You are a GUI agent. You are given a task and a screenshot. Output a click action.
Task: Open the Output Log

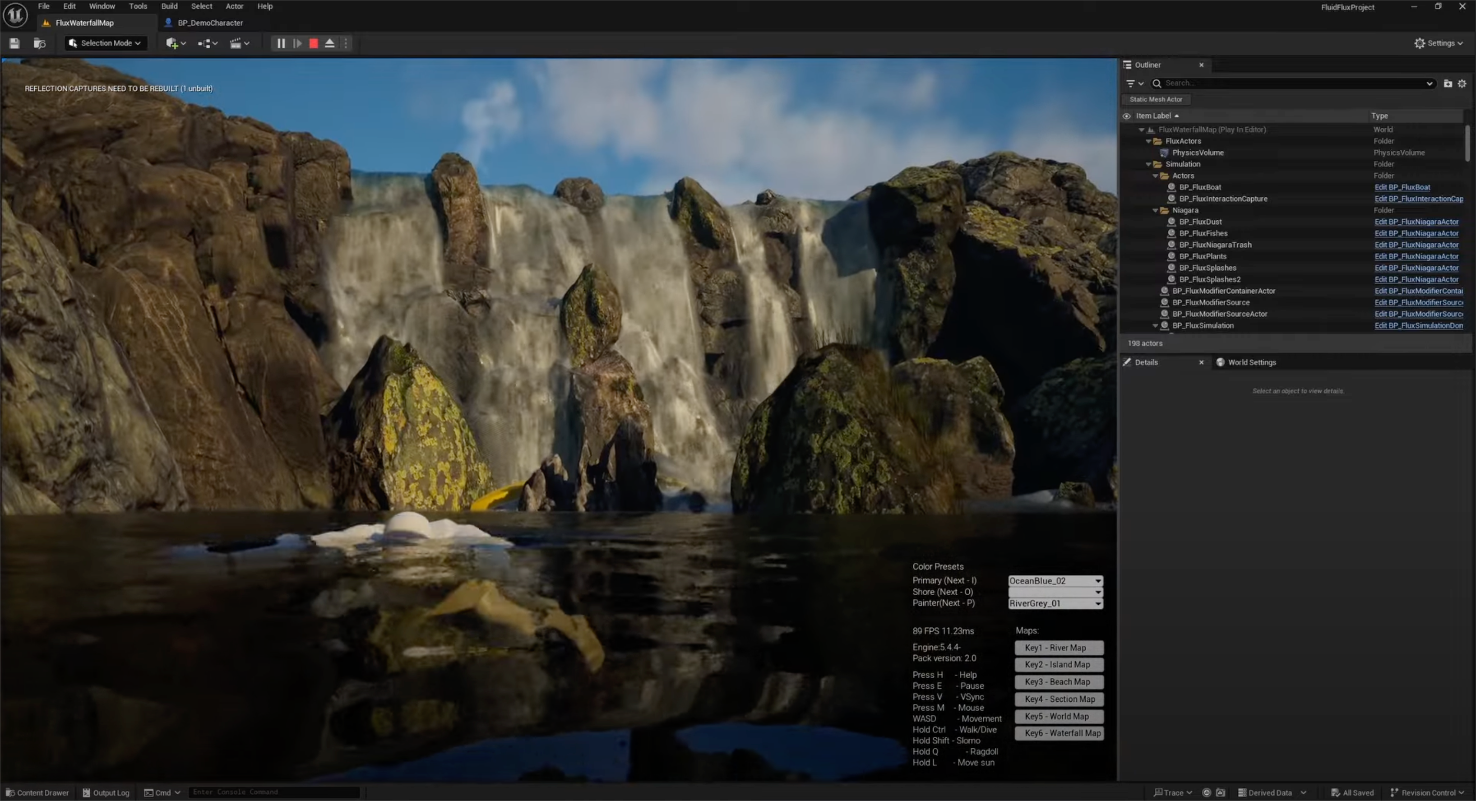point(106,792)
